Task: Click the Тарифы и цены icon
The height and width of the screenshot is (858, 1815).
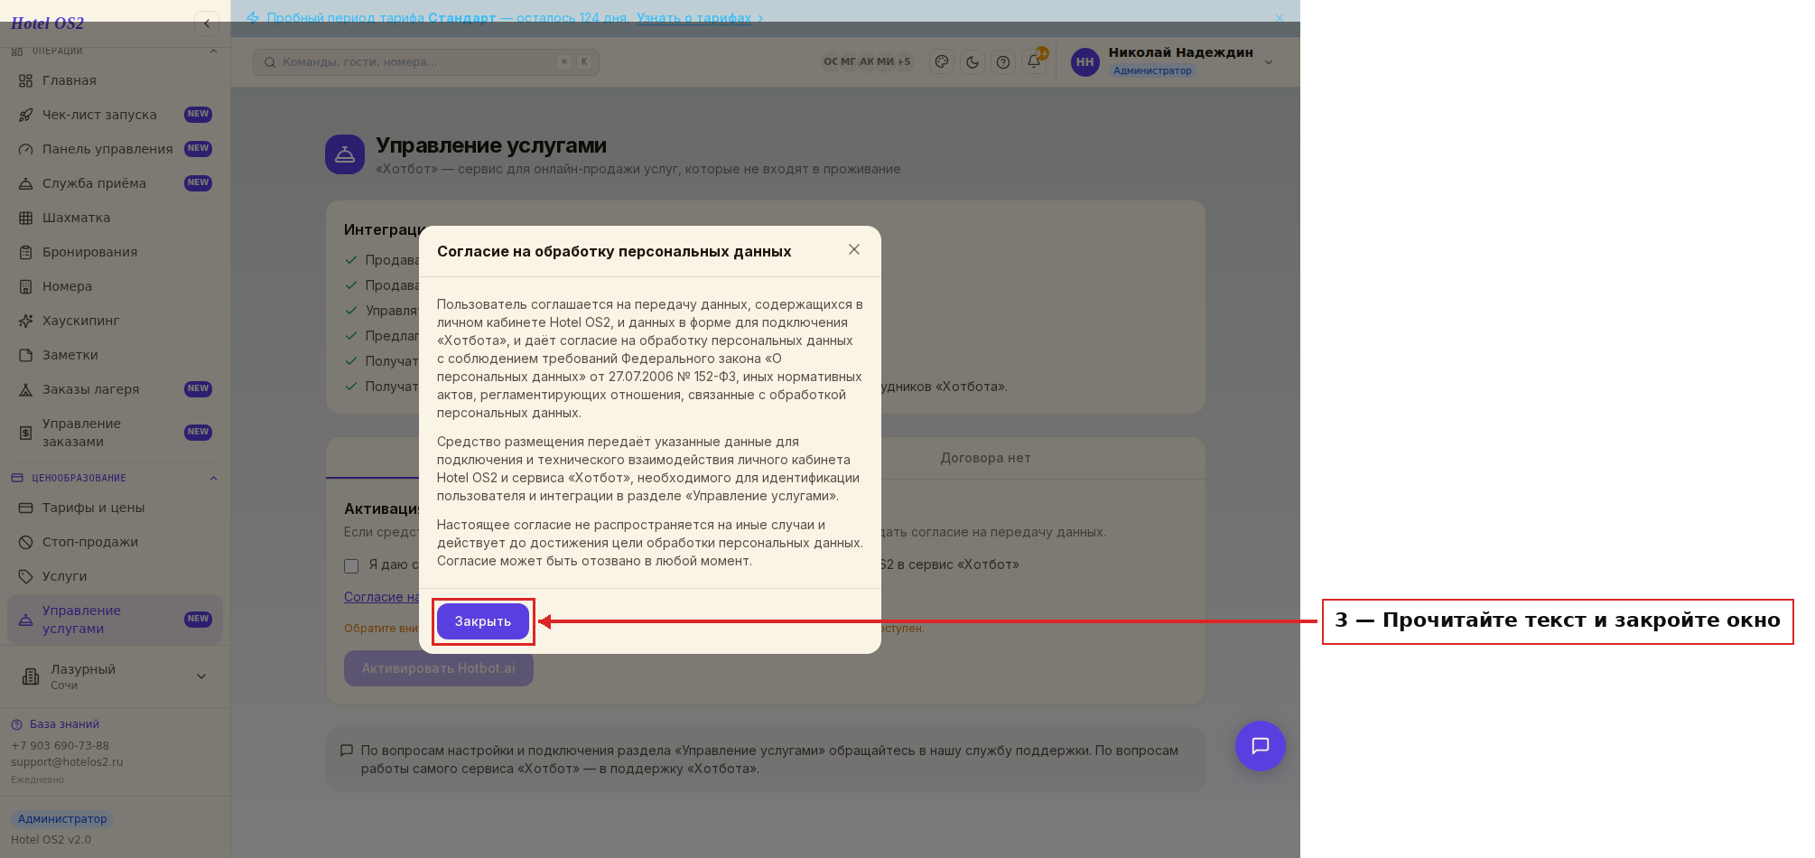Action: (26, 508)
